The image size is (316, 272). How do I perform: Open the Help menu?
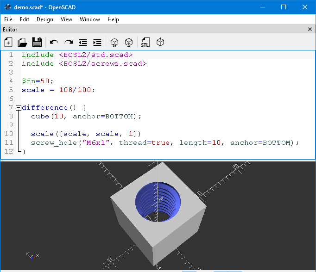[x=113, y=19]
